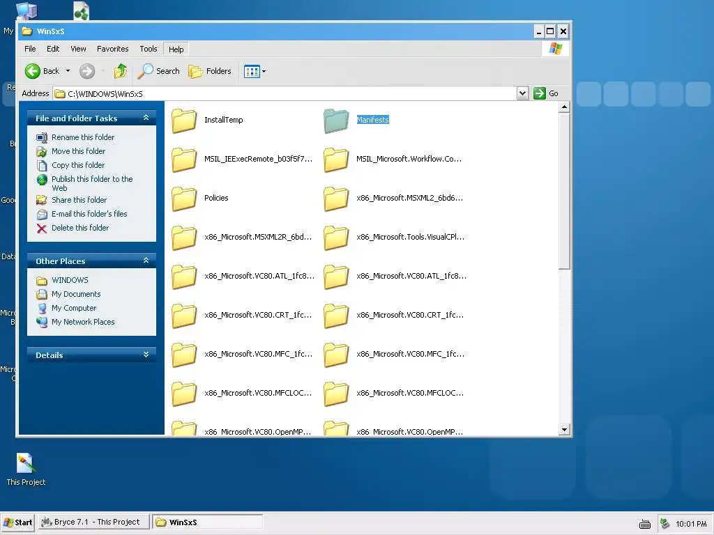The width and height of the screenshot is (714, 535).
Task: Click Copy this folder link
Action: pyautogui.click(x=78, y=165)
